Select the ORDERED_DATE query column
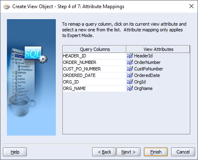Image resolution: width=198 pixels, height=160 pixels. [95, 75]
